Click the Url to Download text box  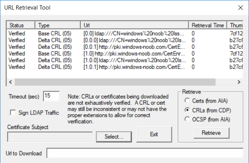point(145,153)
